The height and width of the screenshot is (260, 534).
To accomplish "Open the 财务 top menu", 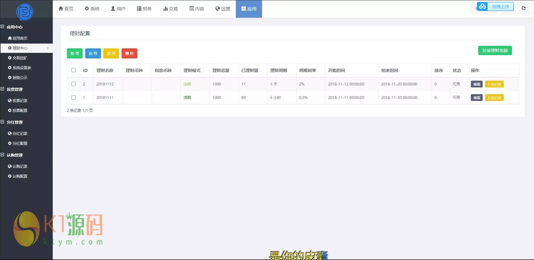I will pos(144,9).
